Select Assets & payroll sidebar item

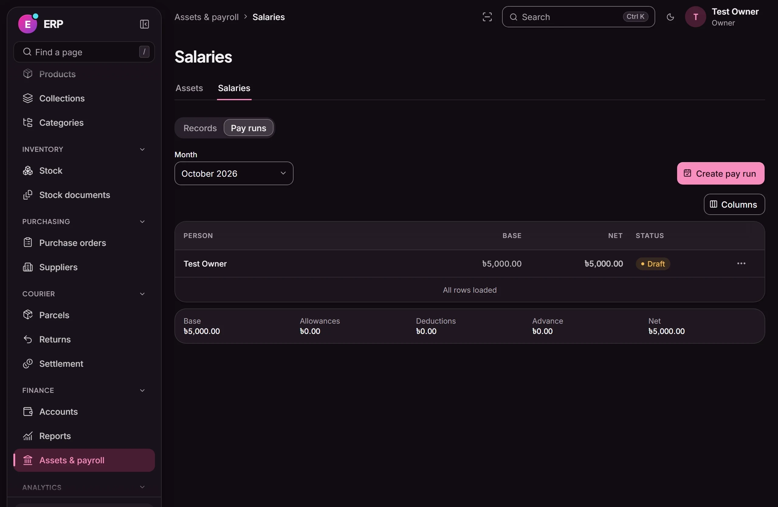(x=84, y=460)
